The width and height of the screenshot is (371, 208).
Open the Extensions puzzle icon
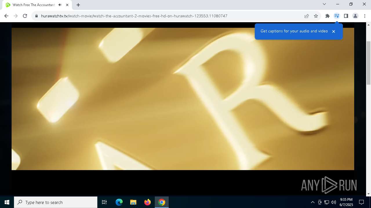point(328,16)
